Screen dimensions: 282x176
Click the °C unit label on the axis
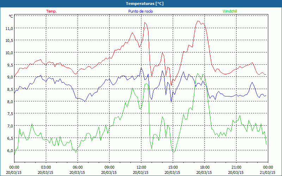click(x=11, y=16)
